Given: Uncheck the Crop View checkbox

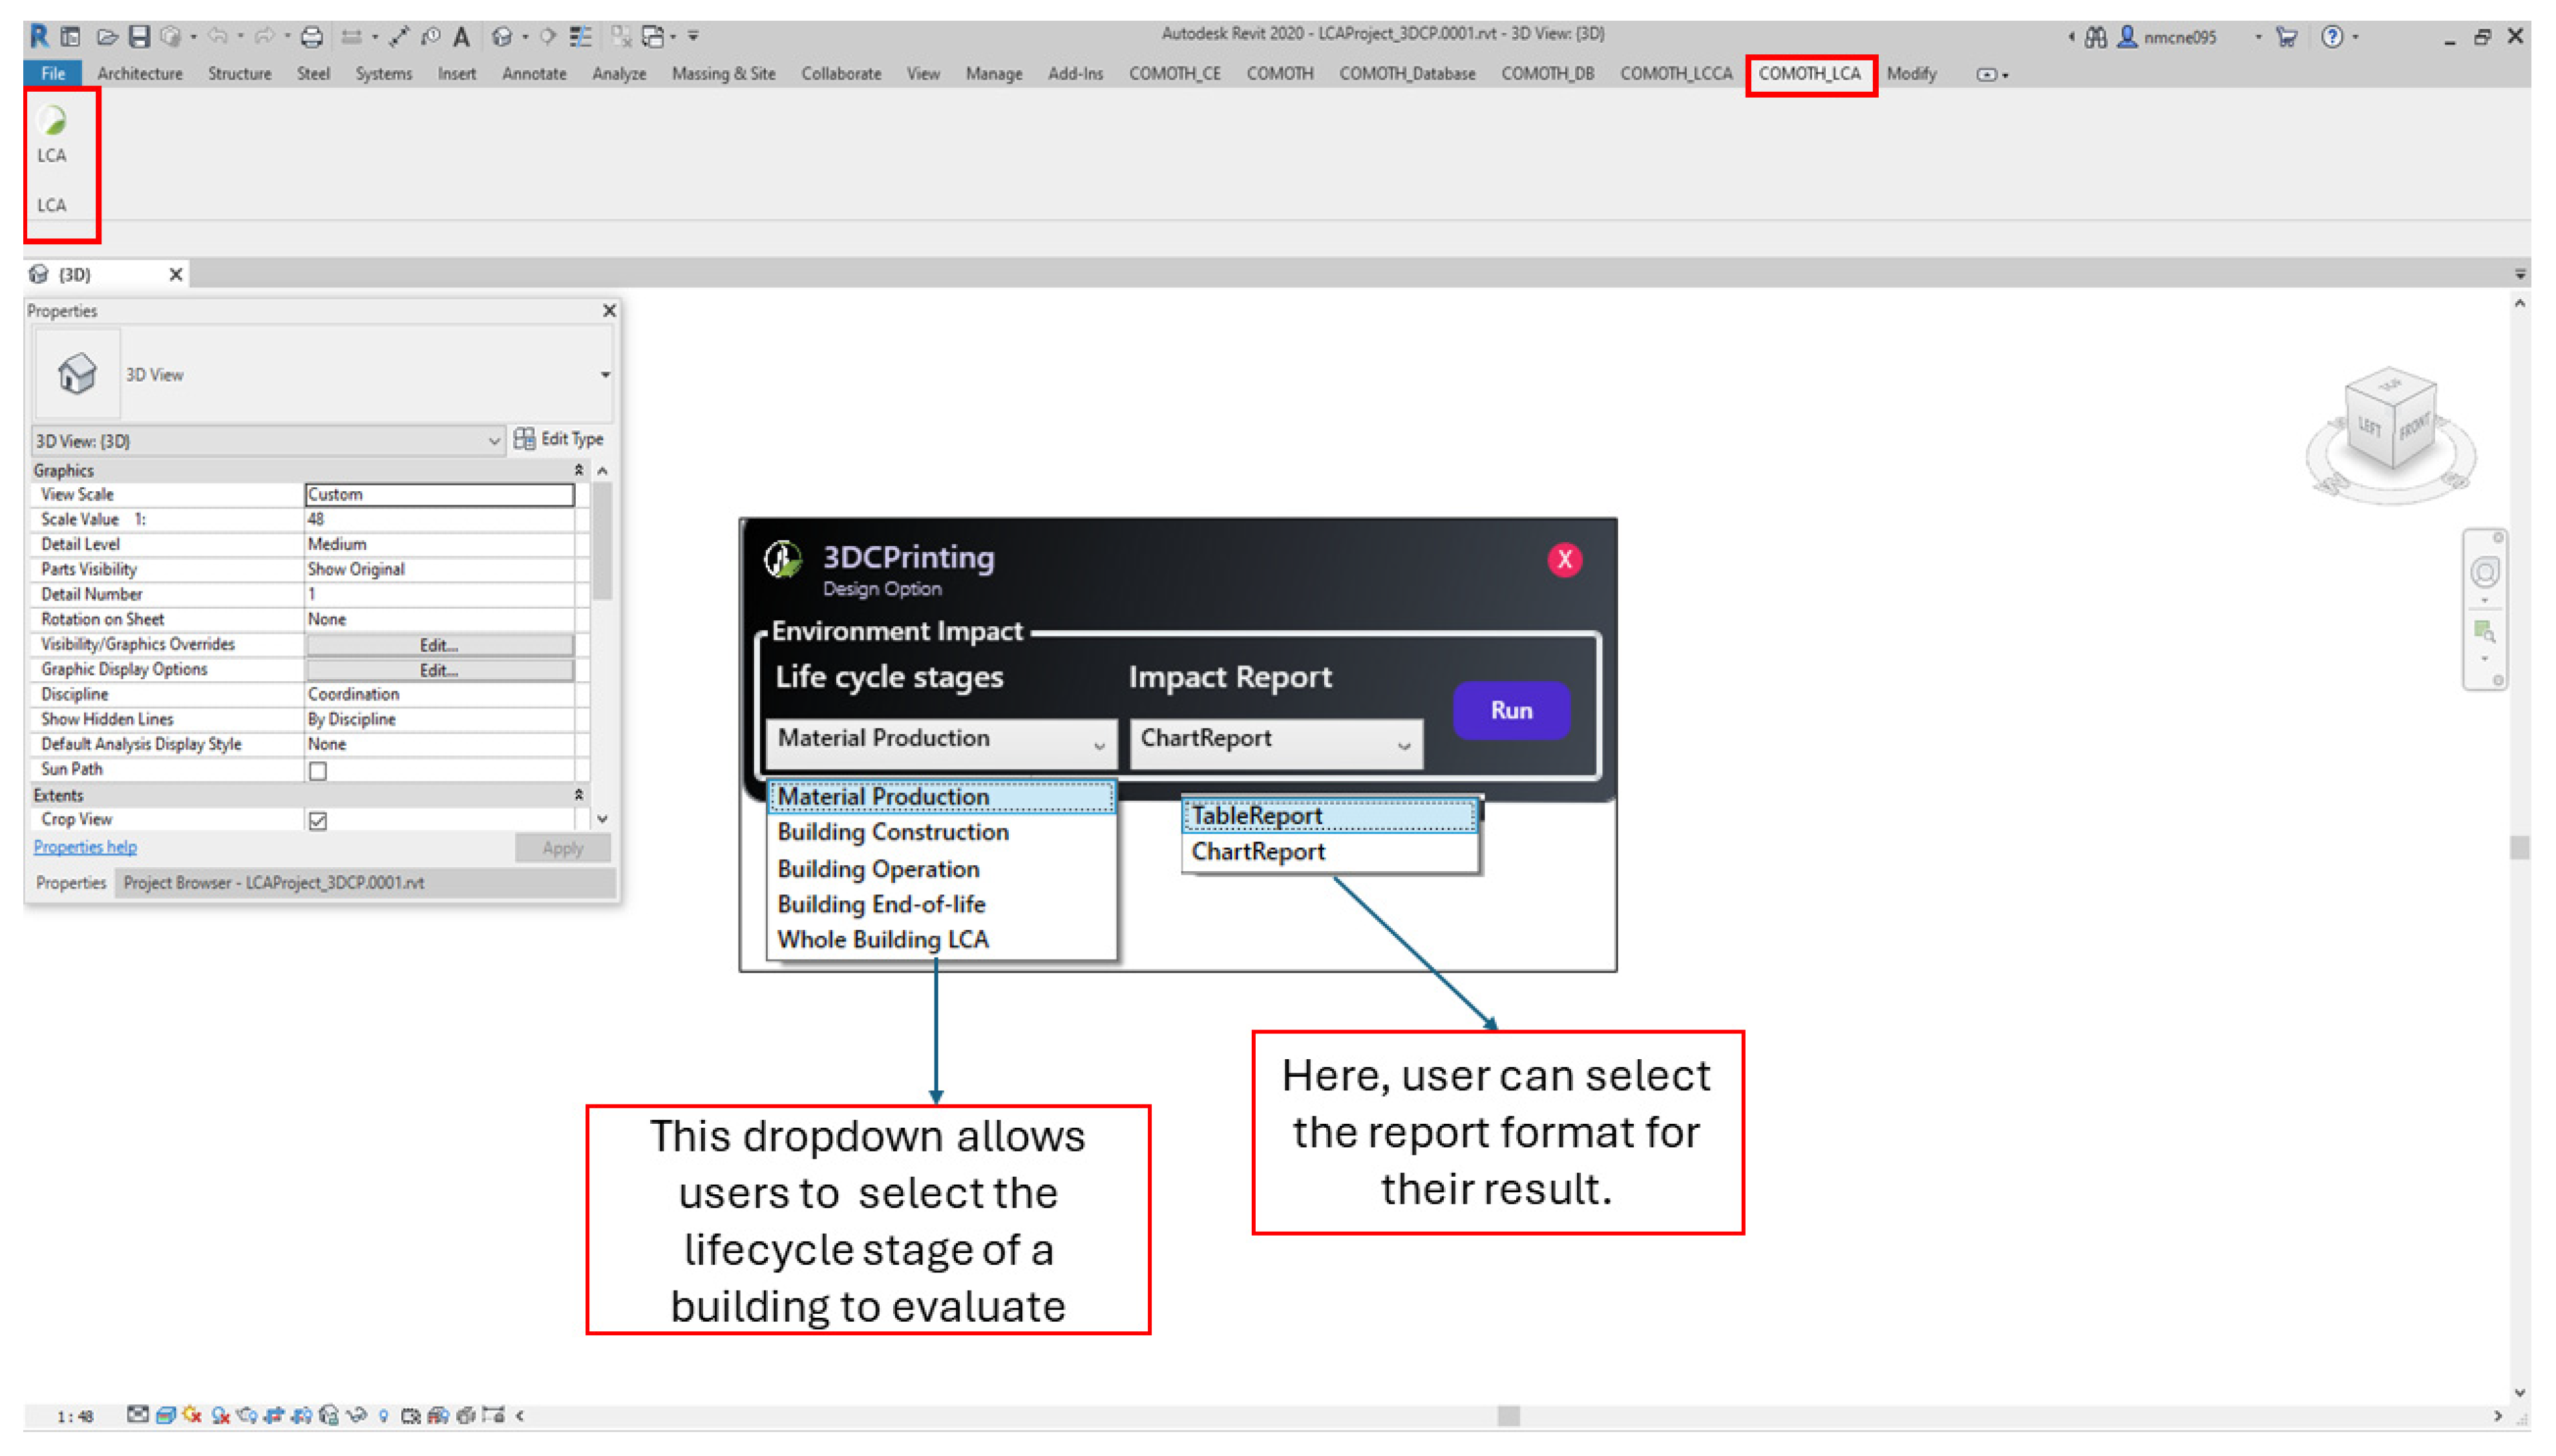Looking at the screenshot, I should click(318, 821).
